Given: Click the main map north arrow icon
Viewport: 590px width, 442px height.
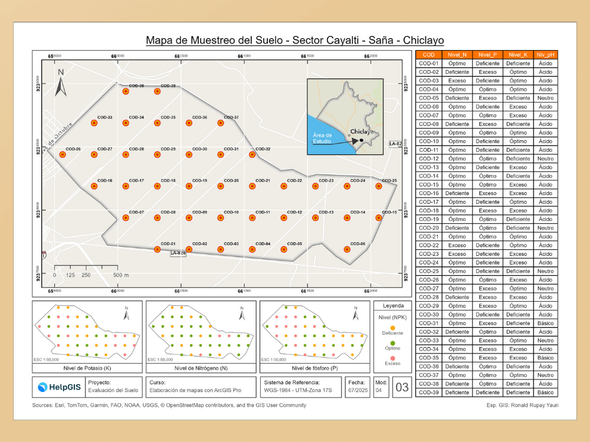Looking at the screenshot, I should [x=61, y=83].
